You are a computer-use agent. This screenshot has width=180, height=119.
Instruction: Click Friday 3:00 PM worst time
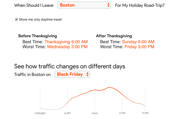coord(139,47)
